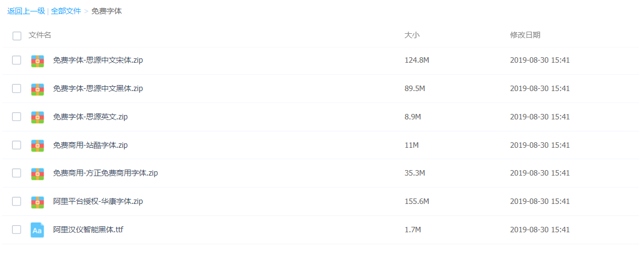639x259 pixels.
Task: Check the box for 免费字体-思源中文宋体.zip
Action: 16,60
